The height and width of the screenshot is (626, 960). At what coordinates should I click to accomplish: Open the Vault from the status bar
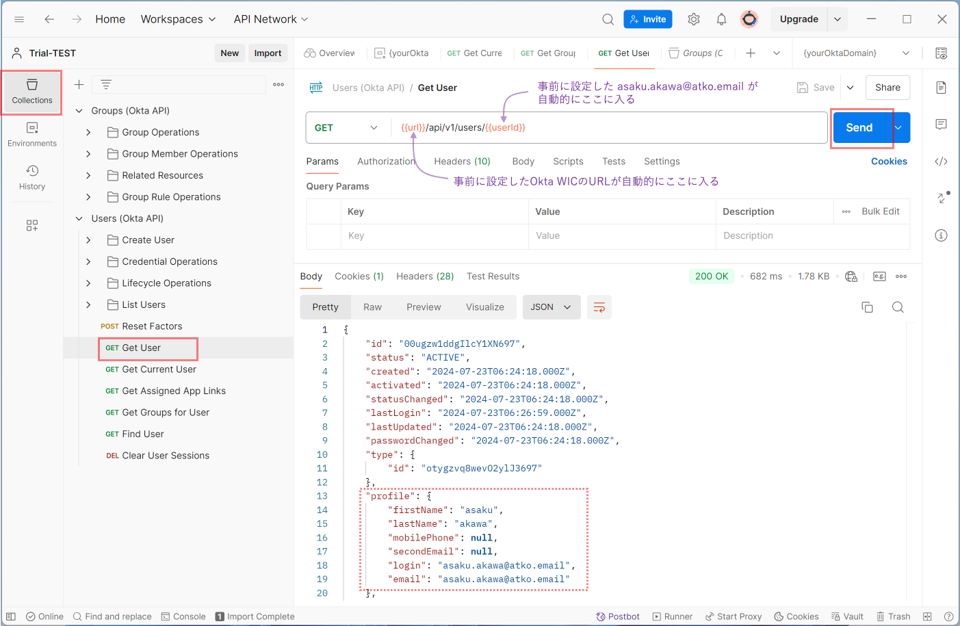click(x=847, y=616)
